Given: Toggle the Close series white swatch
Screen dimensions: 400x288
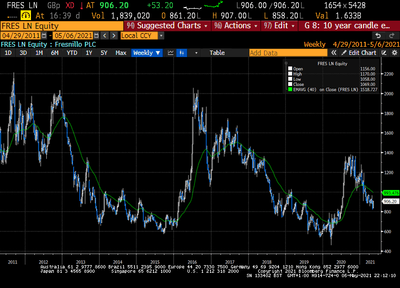Looking at the screenshot, I should [x=290, y=84].
